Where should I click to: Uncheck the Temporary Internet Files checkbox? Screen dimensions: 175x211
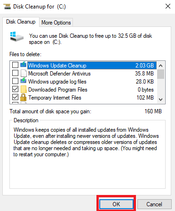point(15,97)
